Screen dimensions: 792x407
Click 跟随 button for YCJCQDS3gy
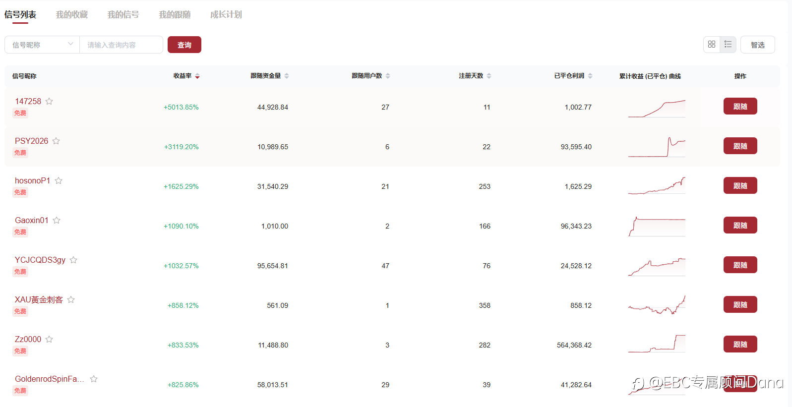740,265
